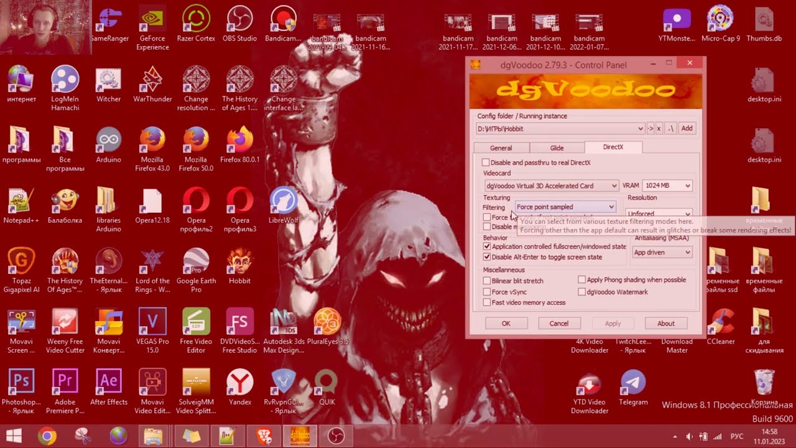Select the Arduino desktop icon
796x448 pixels.
point(108,145)
